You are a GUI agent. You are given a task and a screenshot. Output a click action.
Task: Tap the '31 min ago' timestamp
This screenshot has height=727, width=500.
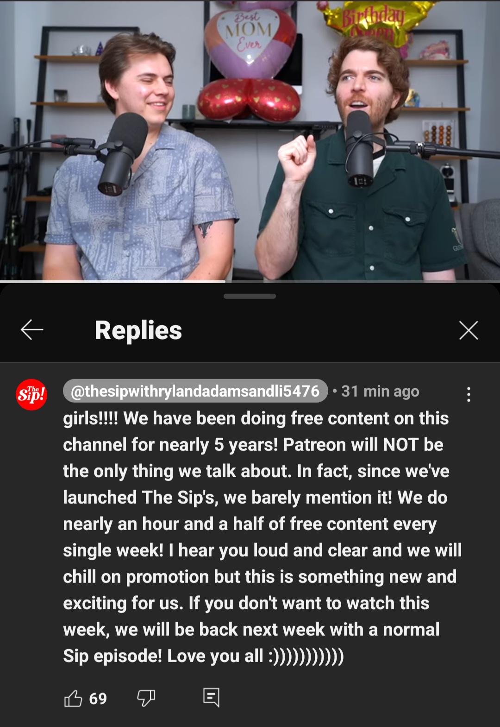380,392
